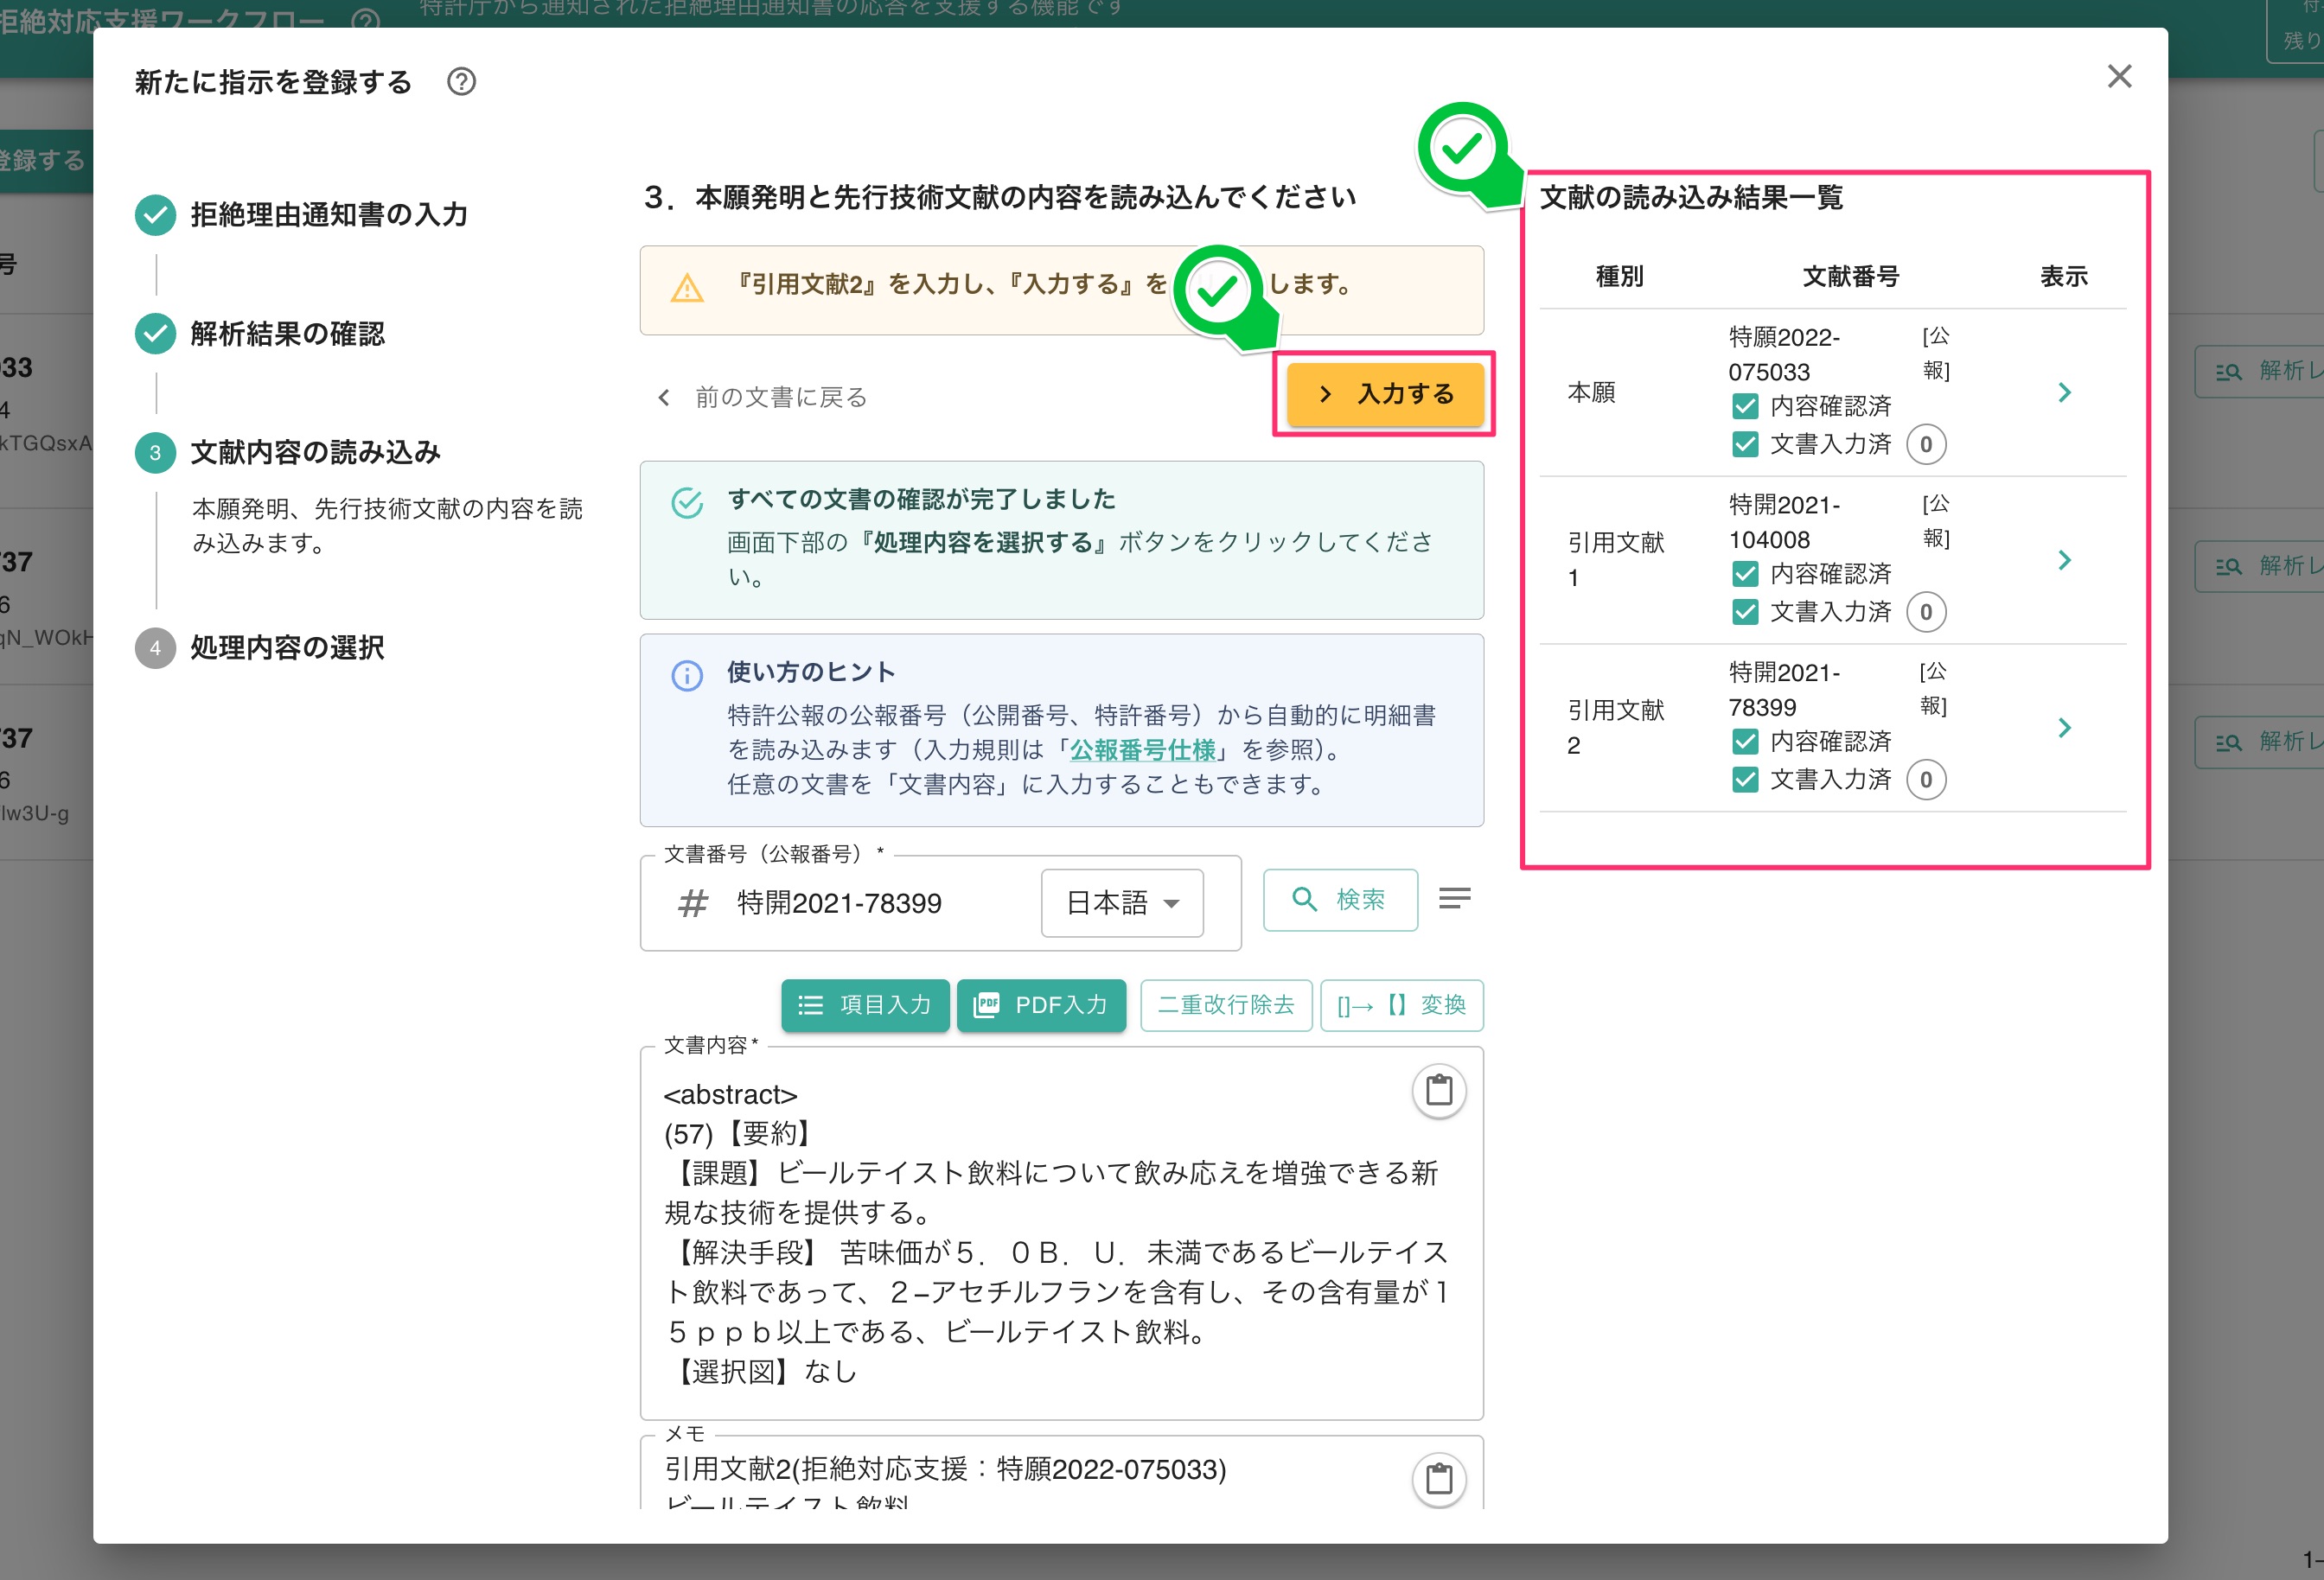Click the PDF入力 button
This screenshot has height=1580, width=2324.
(x=1041, y=1005)
